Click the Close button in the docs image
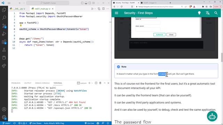This screenshot has width=223, height=125. tap(171, 35)
